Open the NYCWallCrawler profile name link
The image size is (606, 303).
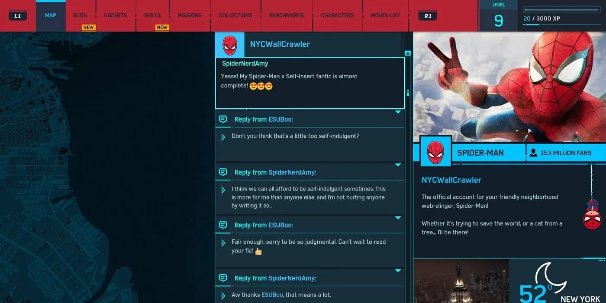[x=451, y=180]
